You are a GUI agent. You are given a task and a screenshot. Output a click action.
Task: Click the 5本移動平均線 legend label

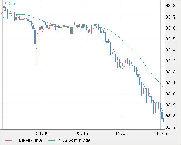click(28, 141)
